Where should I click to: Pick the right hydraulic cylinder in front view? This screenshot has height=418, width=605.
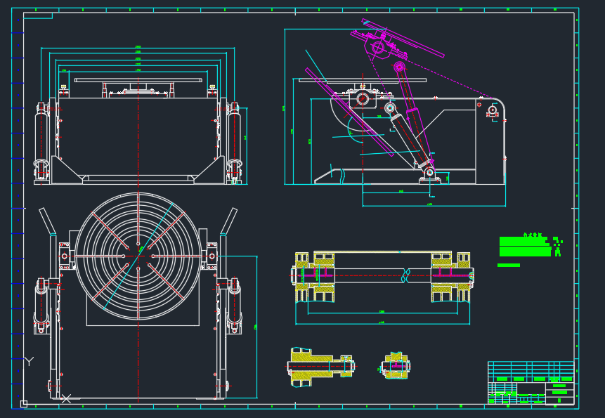click(234, 143)
